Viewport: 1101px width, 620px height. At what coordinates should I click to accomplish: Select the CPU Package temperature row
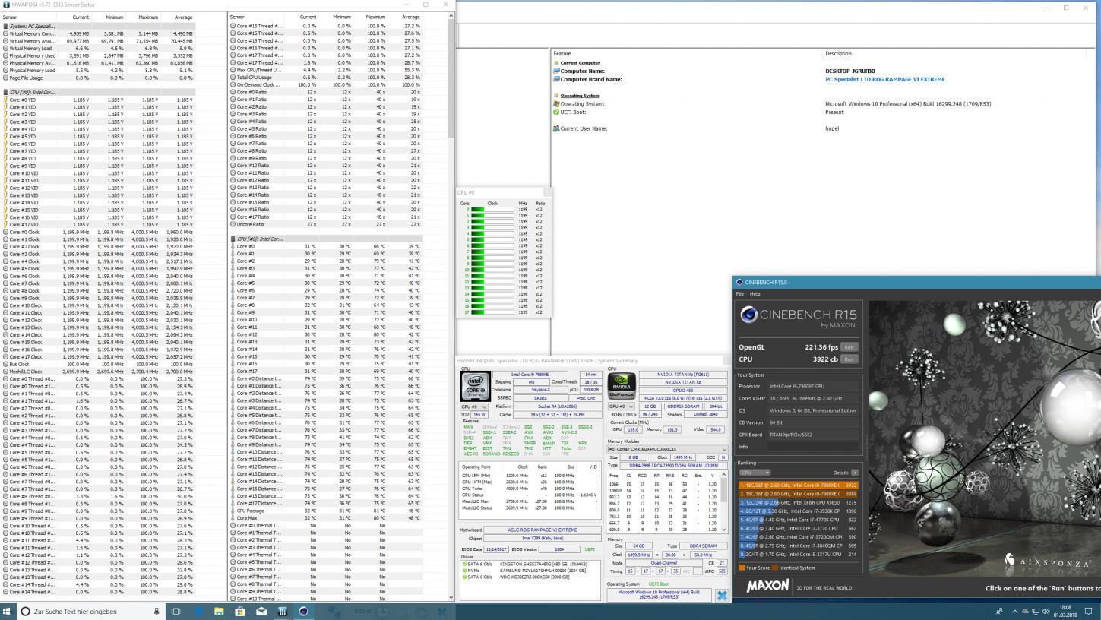click(327, 511)
